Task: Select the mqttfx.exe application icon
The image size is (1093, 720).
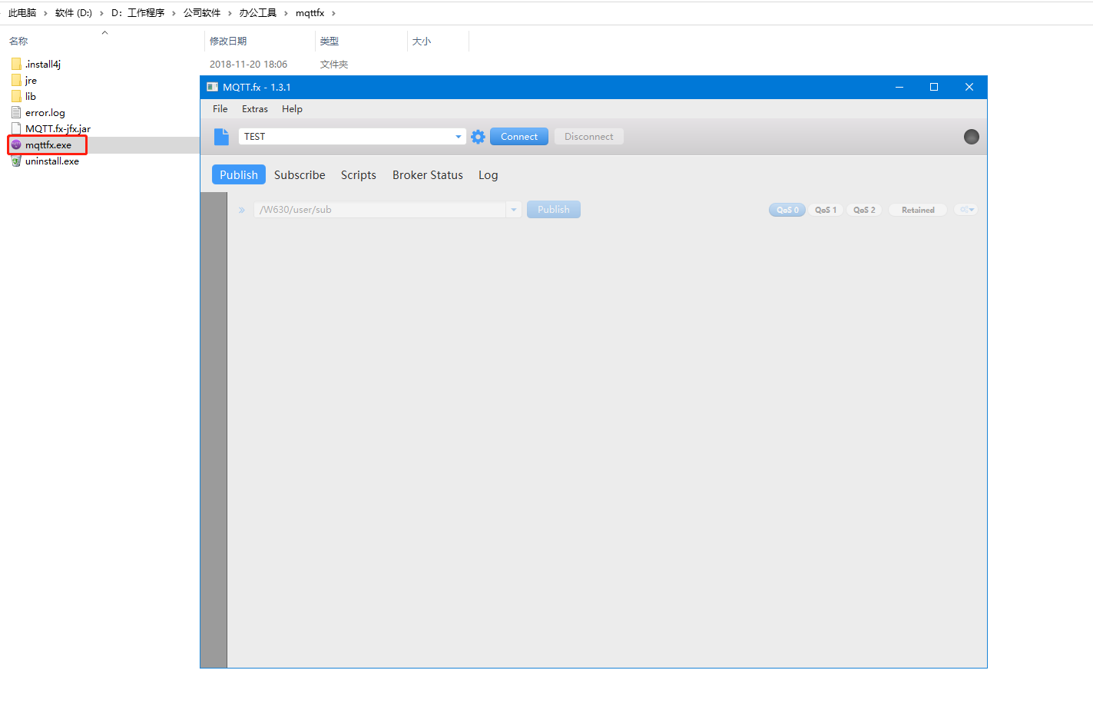Action: (16, 145)
